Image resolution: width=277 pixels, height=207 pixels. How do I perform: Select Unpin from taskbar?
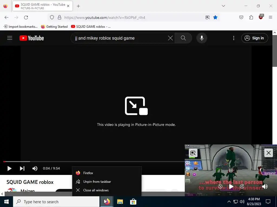coord(107,182)
